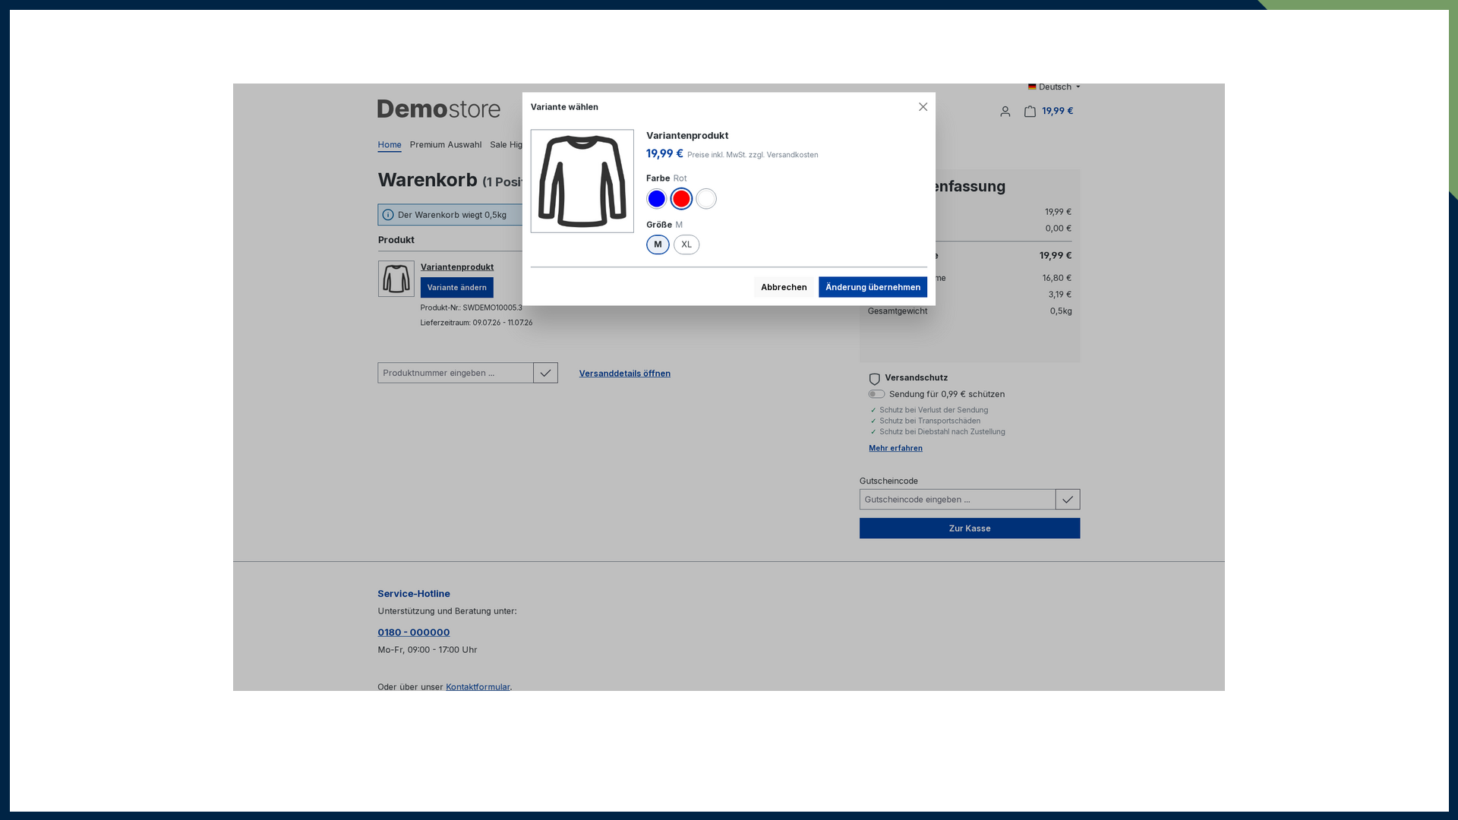This screenshot has width=1458, height=820.
Task: Open the shopping cart bag icon
Action: click(x=1030, y=112)
